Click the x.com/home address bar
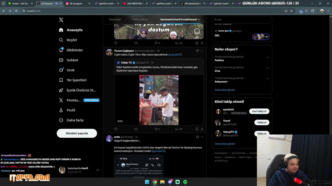The height and width of the screenshot is (186, 332). pos(153,11)
